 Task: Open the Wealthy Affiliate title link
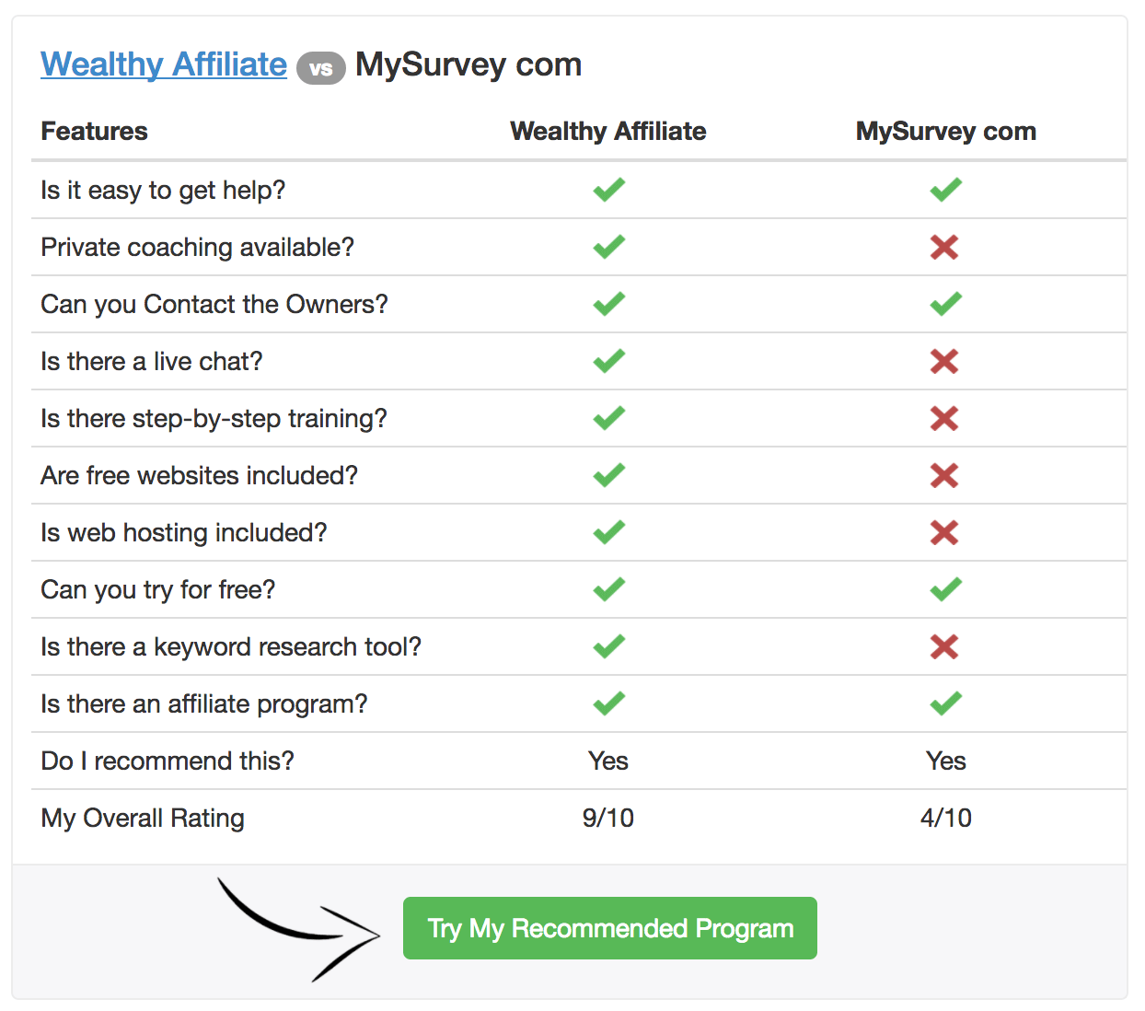[x=164, y=64]
